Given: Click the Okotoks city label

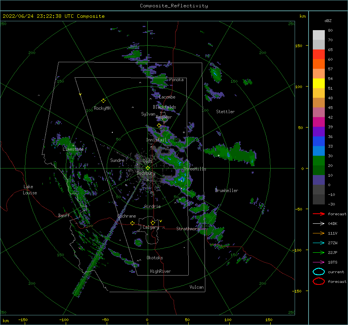Looking at the screenshot, I should pyautogui.click(x=155, y=258).
